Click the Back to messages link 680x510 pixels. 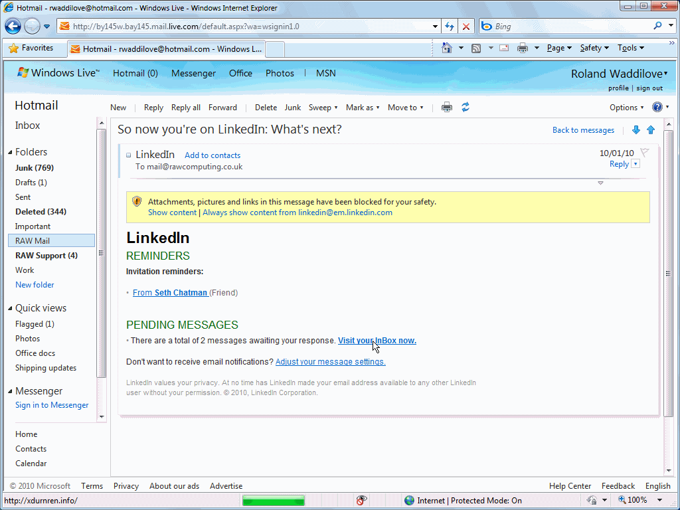(583, 130)
